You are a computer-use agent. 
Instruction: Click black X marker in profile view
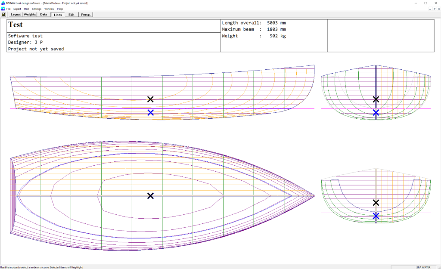click(x=150, y=99)
